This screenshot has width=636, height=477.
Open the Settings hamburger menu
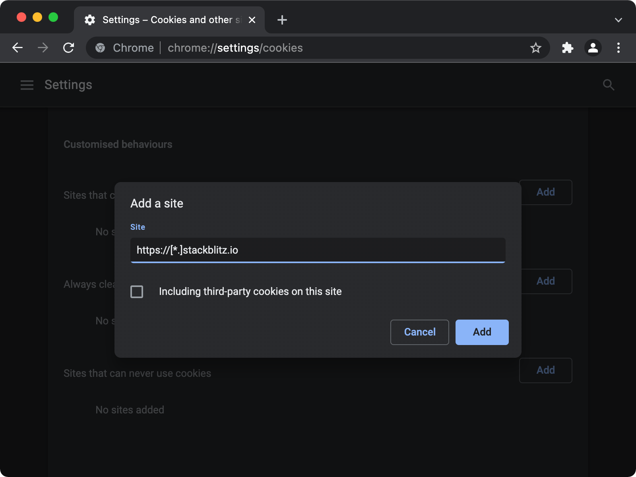tap(27, 85)
